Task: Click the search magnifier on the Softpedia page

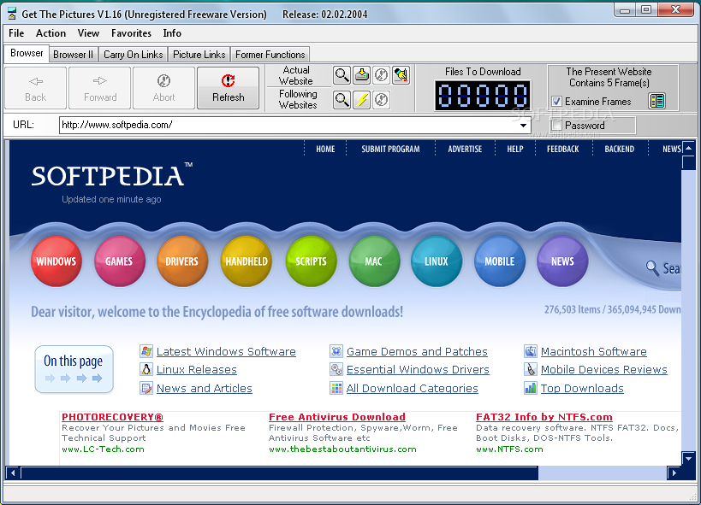Action: 652,268
